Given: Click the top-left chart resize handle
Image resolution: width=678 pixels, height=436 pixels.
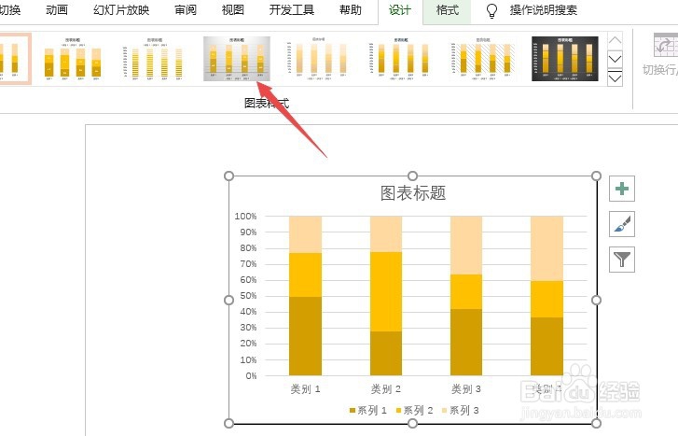Looking at the screenshot, I should coord(229,176).
